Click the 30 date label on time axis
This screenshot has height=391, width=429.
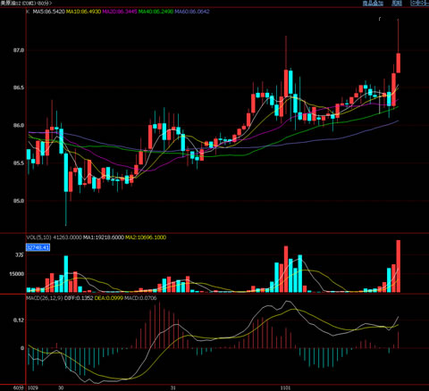click(61, 387)
